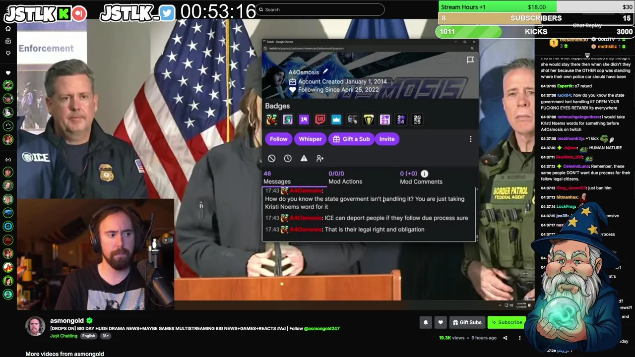Image resolution: width=635 pixels, height=357 pixels.
Task: Click the viewer card address bar URL
Action: tap(306, 48)
